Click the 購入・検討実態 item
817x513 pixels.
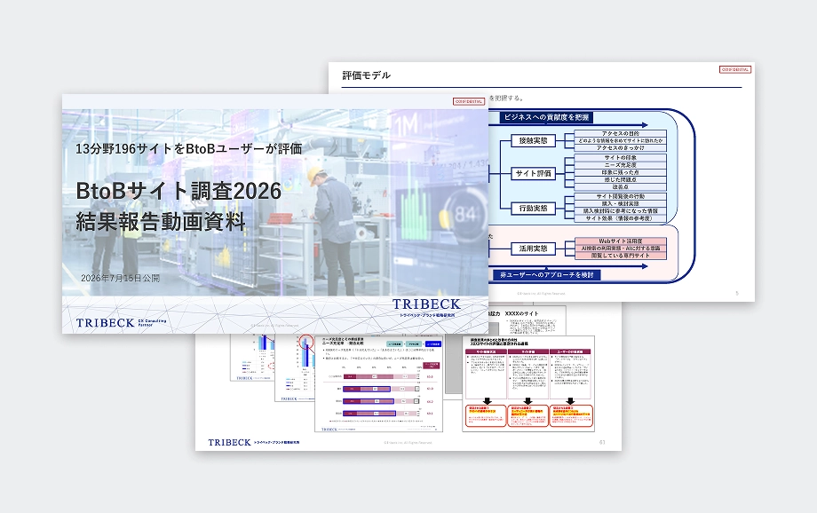620,203
